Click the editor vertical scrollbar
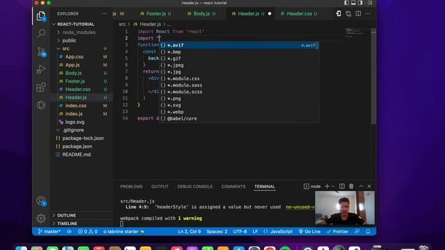This screenshot has width=445, height=250. coord(373,76)
